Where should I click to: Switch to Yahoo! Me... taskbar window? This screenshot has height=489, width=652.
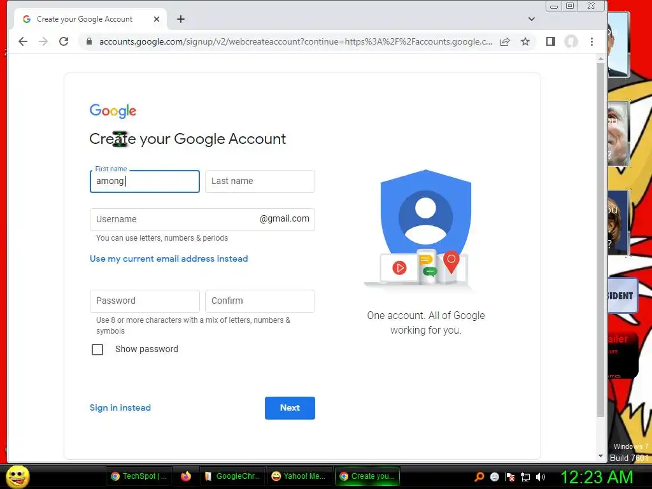[299, 476]
